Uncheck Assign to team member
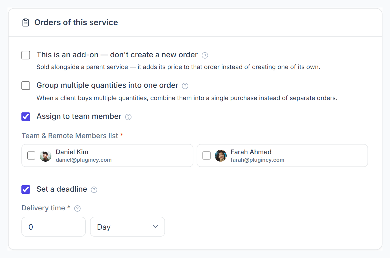 [x=26, y=117]
